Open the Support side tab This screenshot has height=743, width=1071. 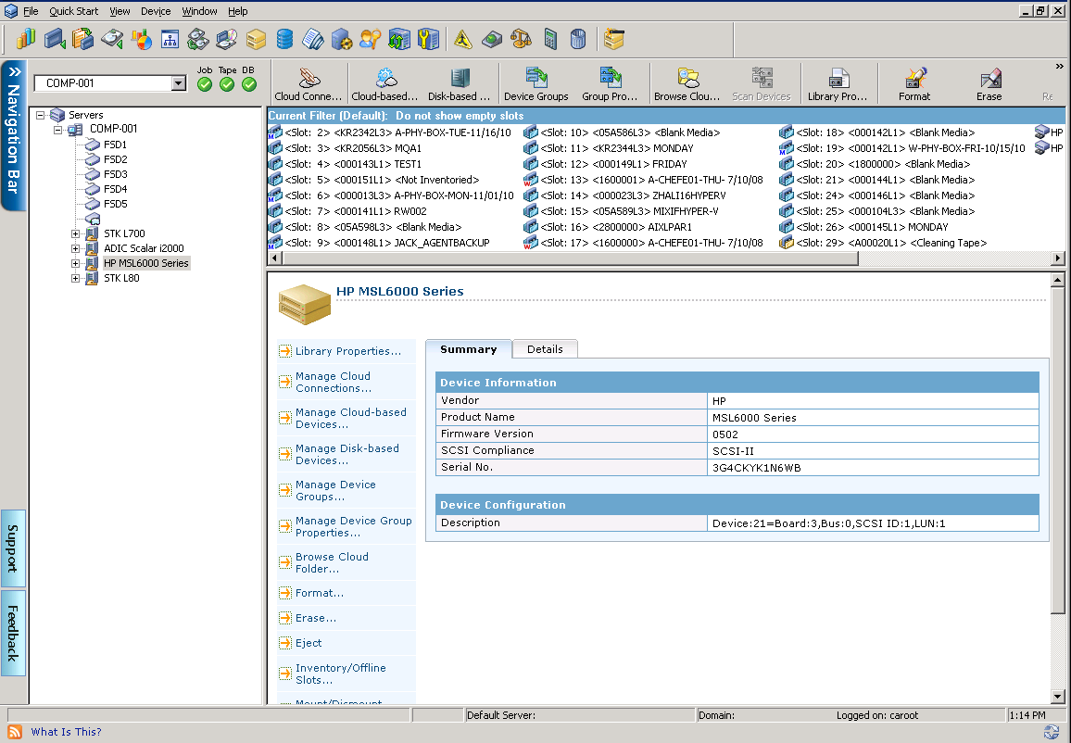(x=13, y=548)
